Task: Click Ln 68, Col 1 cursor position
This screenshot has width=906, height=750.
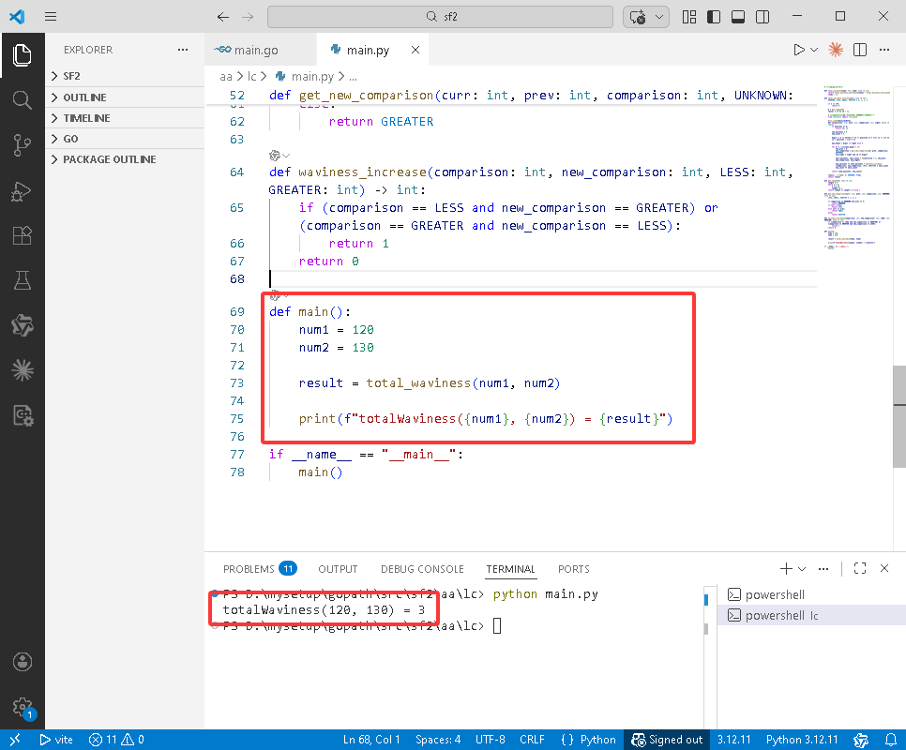Action: [371, 740]
